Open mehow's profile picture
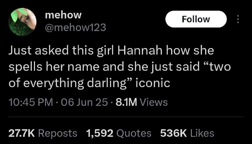Screen dimensions: 252x144 pyautogui.click(x=22, y=22)
